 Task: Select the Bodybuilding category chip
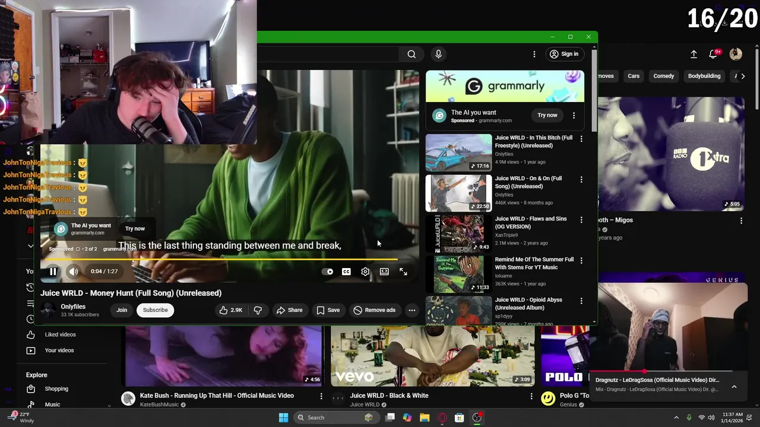click(704, 76)
